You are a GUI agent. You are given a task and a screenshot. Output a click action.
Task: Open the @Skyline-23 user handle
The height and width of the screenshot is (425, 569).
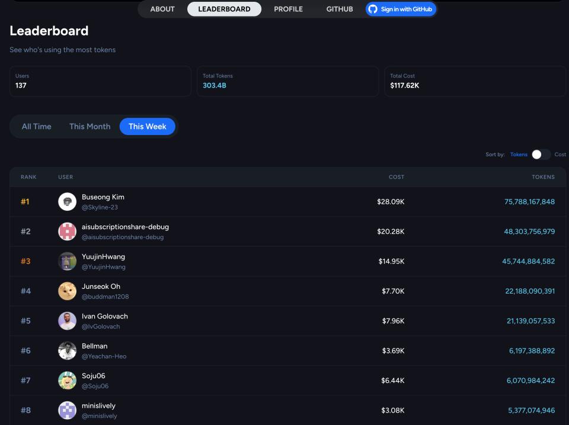tap(100, 207)
